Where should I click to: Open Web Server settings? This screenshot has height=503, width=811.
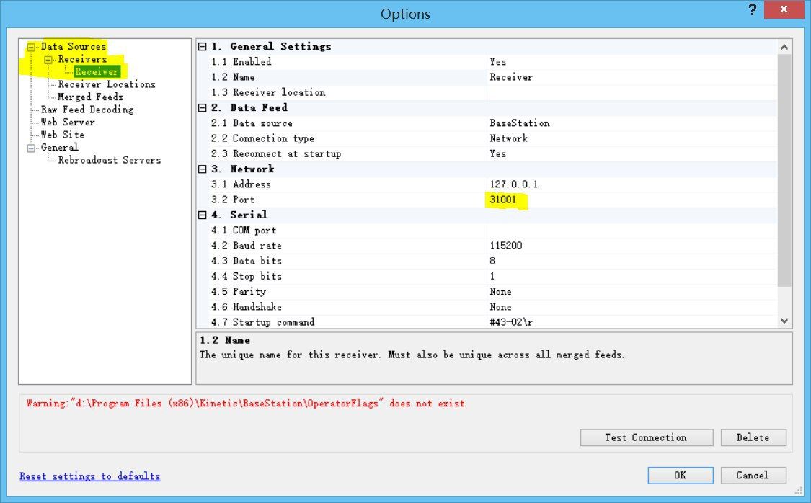pyautogui.click(x=67, y=123)
